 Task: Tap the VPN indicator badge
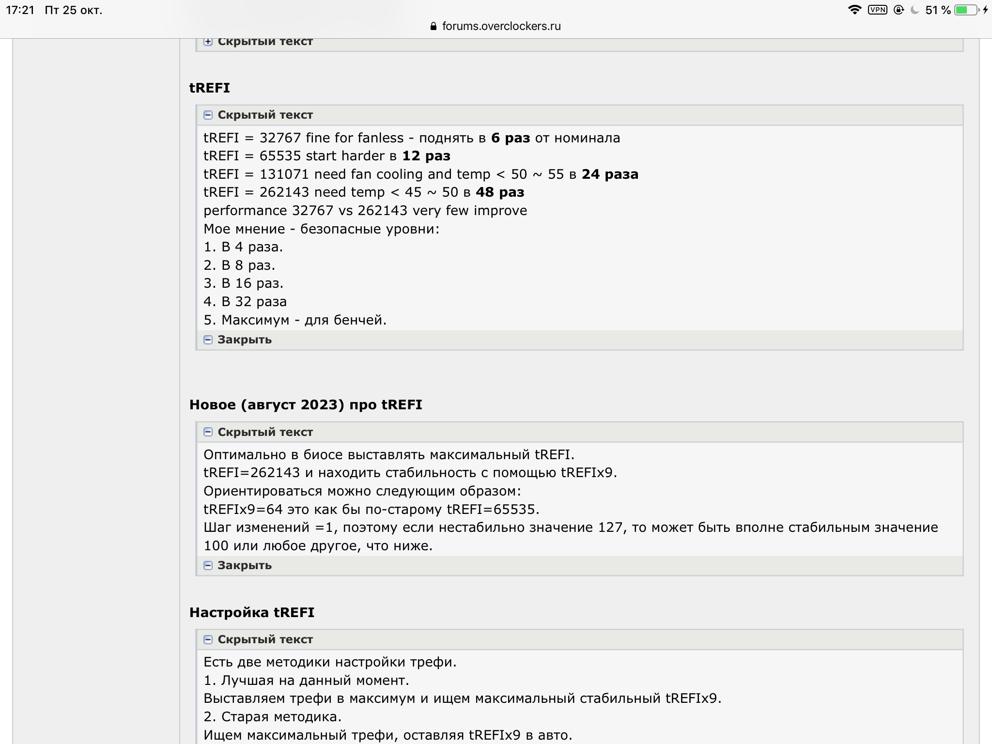click(x=877, y=10)
